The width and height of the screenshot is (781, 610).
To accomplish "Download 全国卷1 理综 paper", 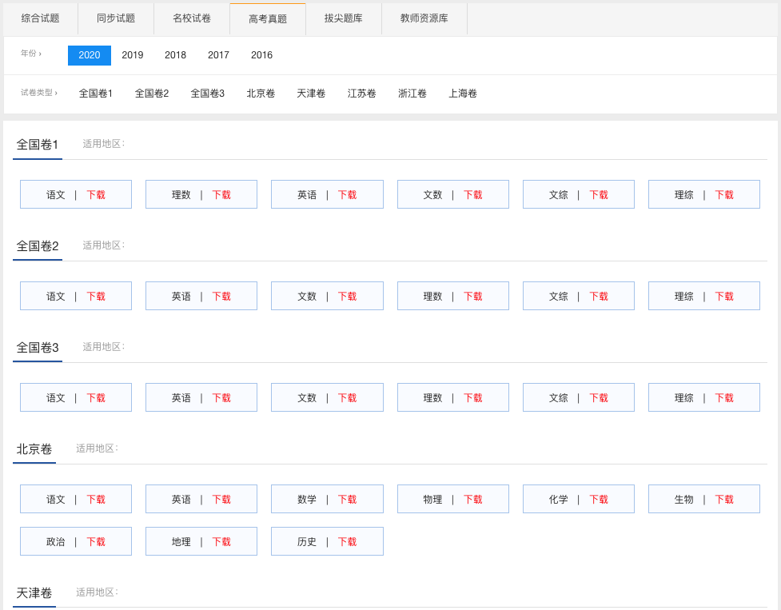I will (724, 195).
